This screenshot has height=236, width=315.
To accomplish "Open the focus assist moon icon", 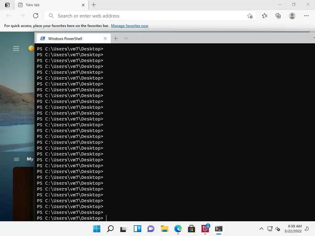I will coord(307,229).
